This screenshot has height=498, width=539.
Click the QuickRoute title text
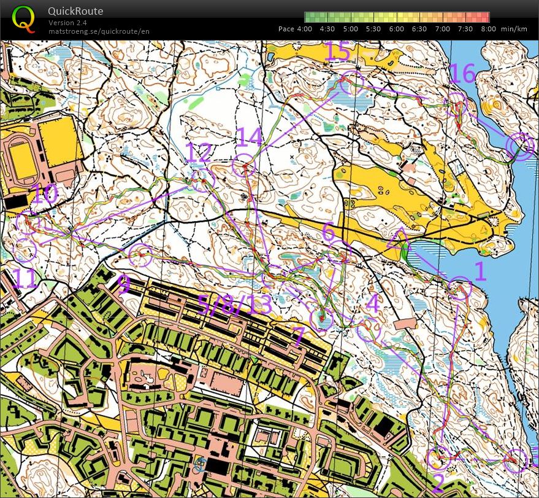(75, 11)
